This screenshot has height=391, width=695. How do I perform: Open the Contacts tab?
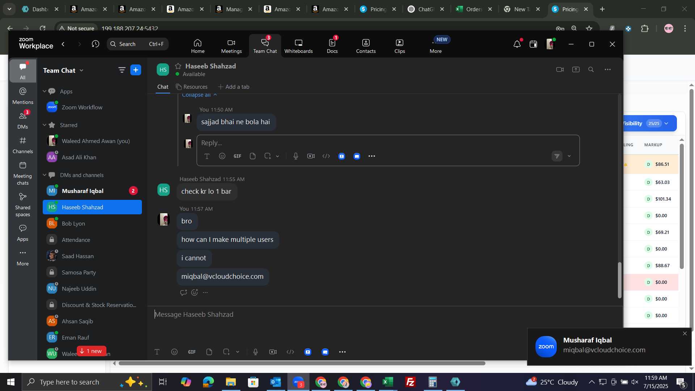(366, 46)
